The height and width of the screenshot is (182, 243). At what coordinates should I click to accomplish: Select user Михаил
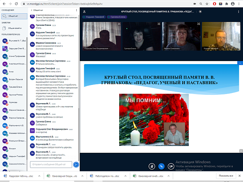click(x=14, y=149)
